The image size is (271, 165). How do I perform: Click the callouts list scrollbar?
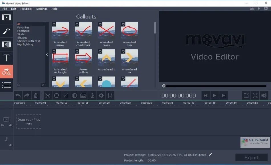(x=155, y=28)
